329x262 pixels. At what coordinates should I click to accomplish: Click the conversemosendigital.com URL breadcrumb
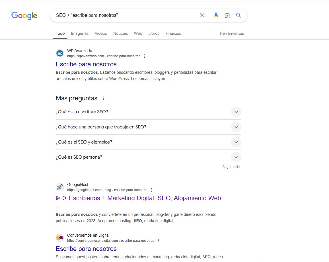coord(111,241)
